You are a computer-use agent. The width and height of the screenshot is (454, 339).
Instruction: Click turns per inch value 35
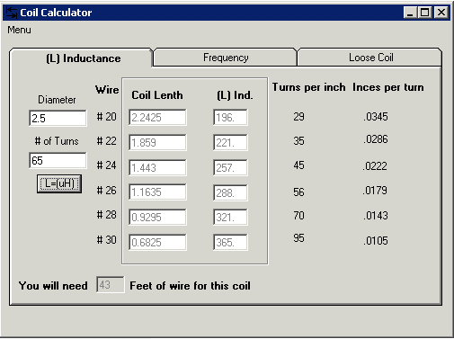[298, 141]
